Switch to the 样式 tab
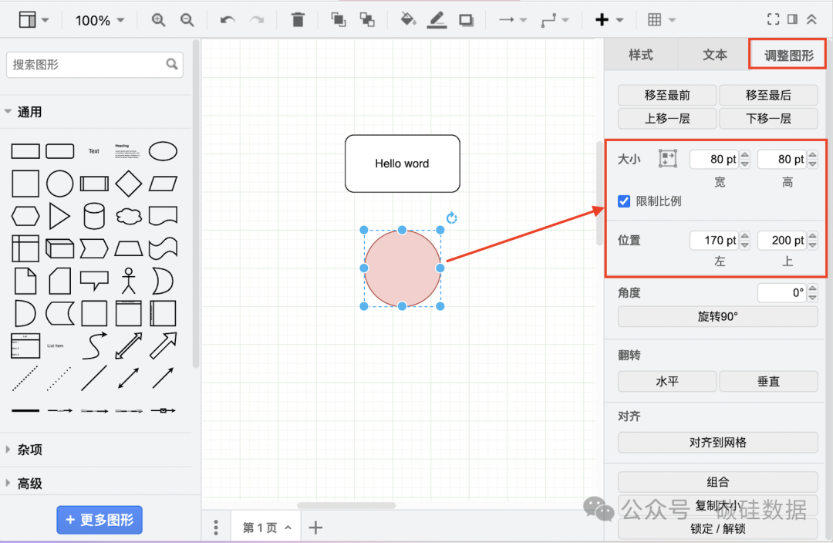Image resolution: width=833 pixels, height=543 pixels. [640, 55]
